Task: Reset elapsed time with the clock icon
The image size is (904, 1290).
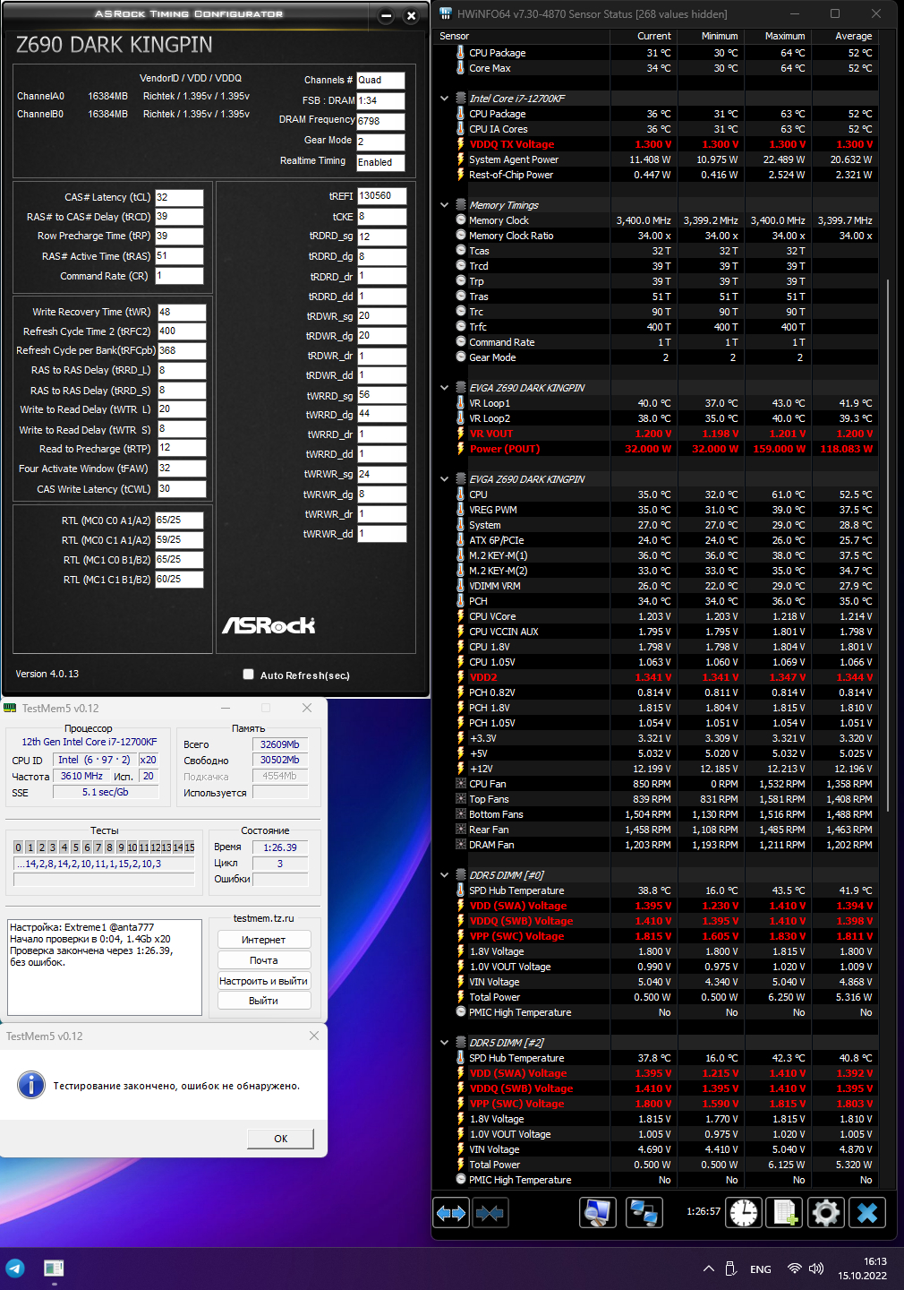Action: [x=744, y=1213]
